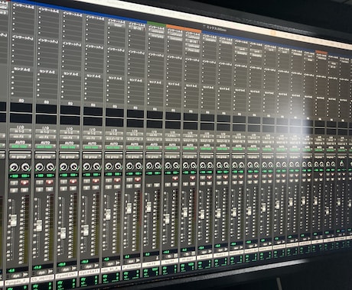Open 'no group' selector on first full strip

pos(21,156)
